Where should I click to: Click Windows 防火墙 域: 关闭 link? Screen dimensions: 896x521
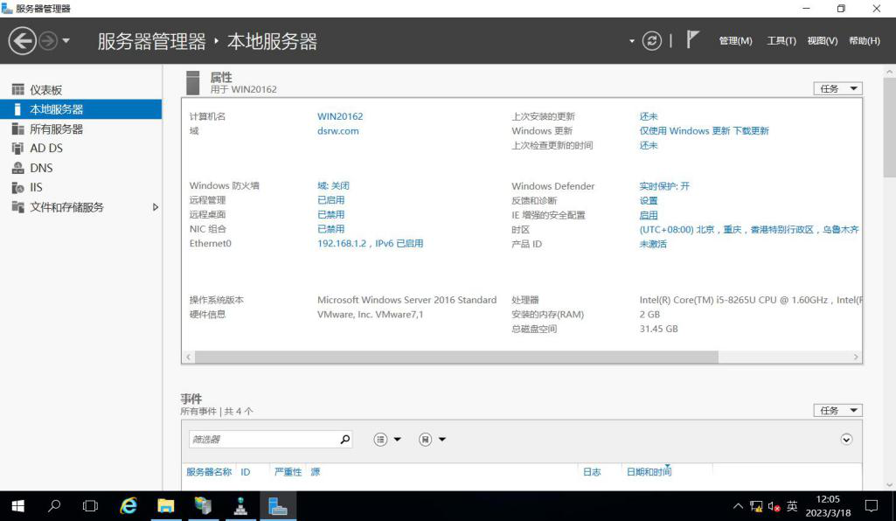pyautogui.click(x=333, y=185)
